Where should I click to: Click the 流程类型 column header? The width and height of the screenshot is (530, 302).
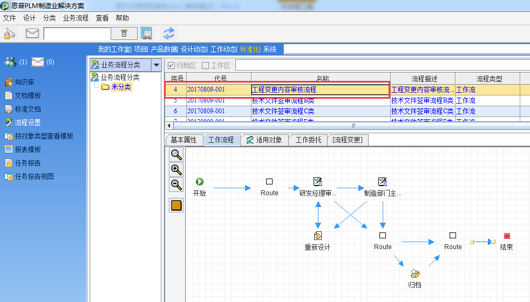[x=488, y=78]
